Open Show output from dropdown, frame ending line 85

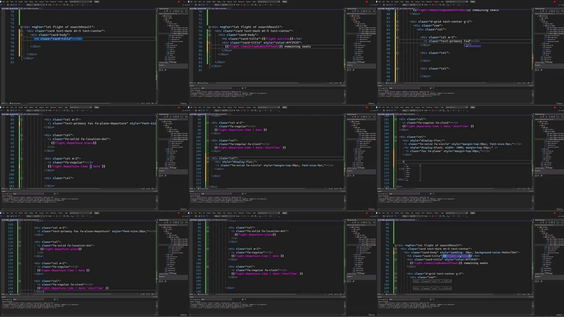pos(216,88)
